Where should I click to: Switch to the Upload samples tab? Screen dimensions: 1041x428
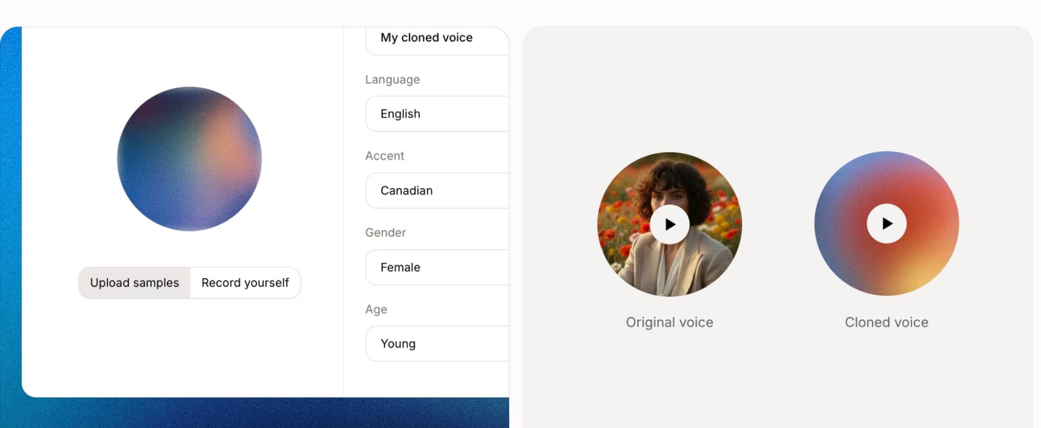[134, 283]
